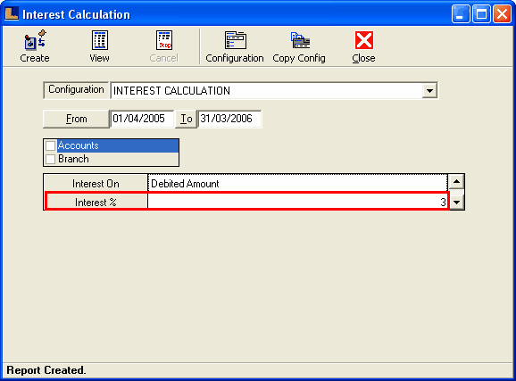Click the red Close toolbar icon

[x=364, y=40]
